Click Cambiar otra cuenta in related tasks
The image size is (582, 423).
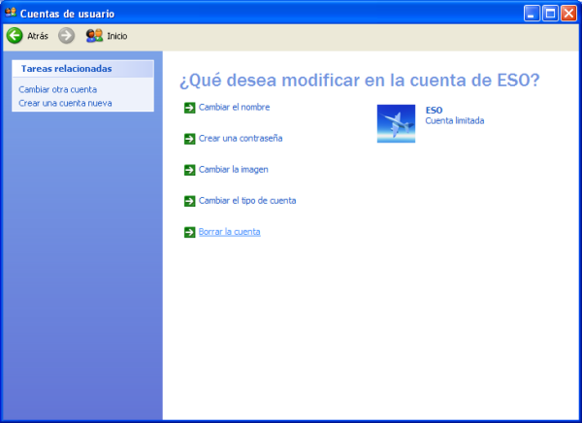[x=57, y=89]
